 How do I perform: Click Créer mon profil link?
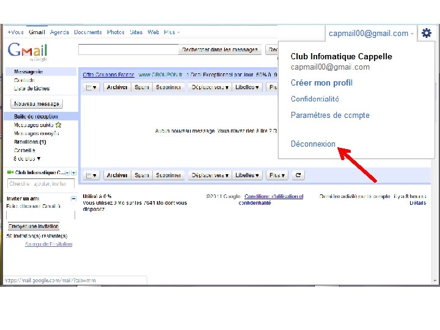pos(321,82)
